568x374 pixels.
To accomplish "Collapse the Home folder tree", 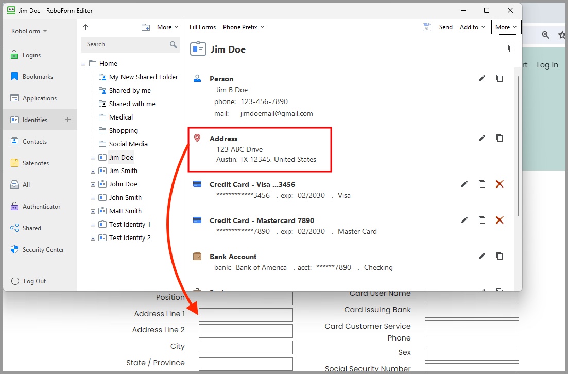I will click(x=83, y=64).
